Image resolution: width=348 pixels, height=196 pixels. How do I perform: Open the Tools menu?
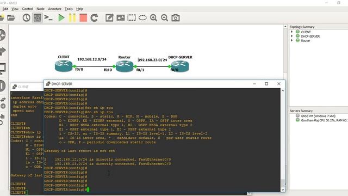(69, 9)
